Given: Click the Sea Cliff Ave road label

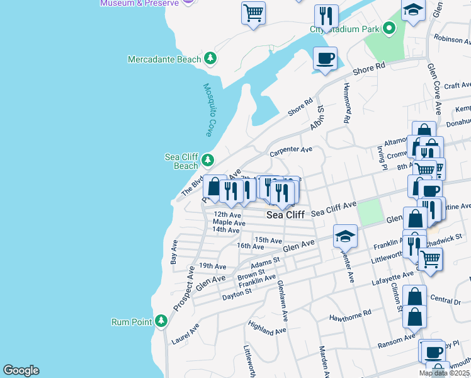Looking at the screenshot, I should 334,209.
